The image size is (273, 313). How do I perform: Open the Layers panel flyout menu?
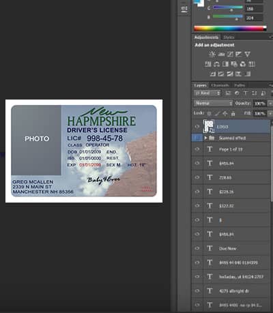click(x=270, y=85)
